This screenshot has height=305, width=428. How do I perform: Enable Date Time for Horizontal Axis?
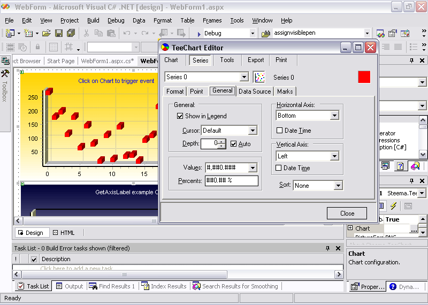coord(280,131)
